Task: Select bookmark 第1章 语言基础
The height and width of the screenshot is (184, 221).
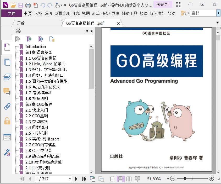Action: [x=39, y=52]
